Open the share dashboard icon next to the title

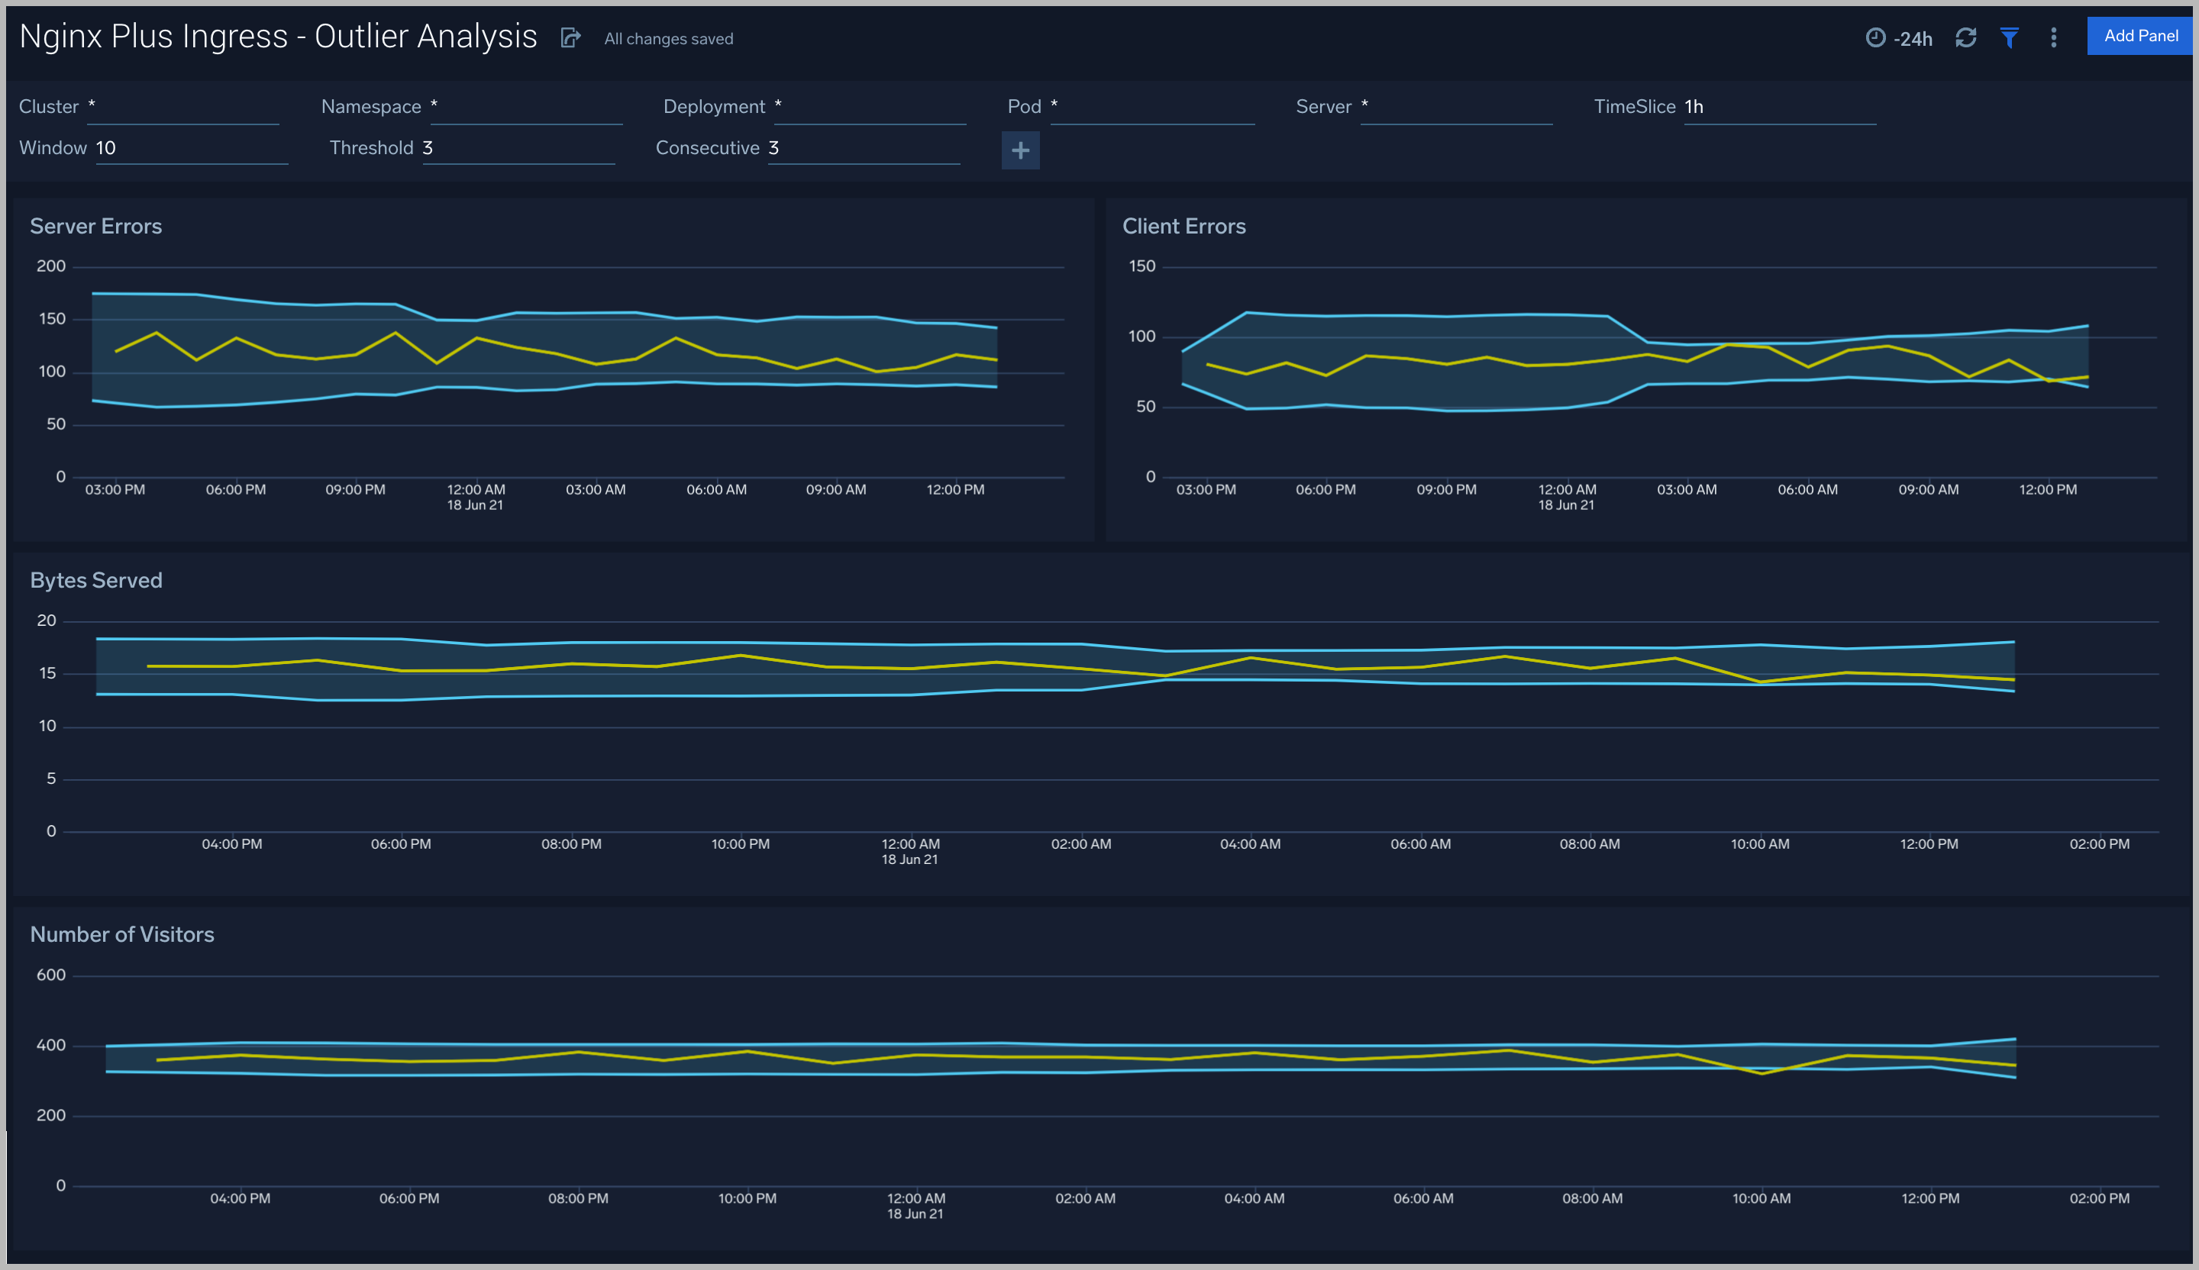click(x=572, y=37)
